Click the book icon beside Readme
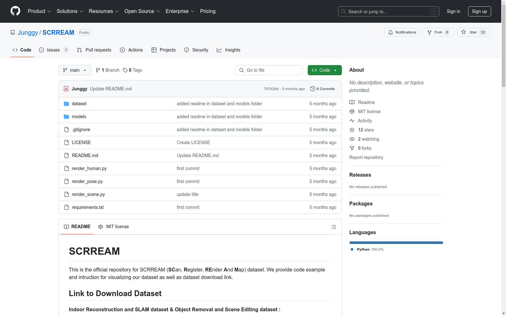 (352, 102)
